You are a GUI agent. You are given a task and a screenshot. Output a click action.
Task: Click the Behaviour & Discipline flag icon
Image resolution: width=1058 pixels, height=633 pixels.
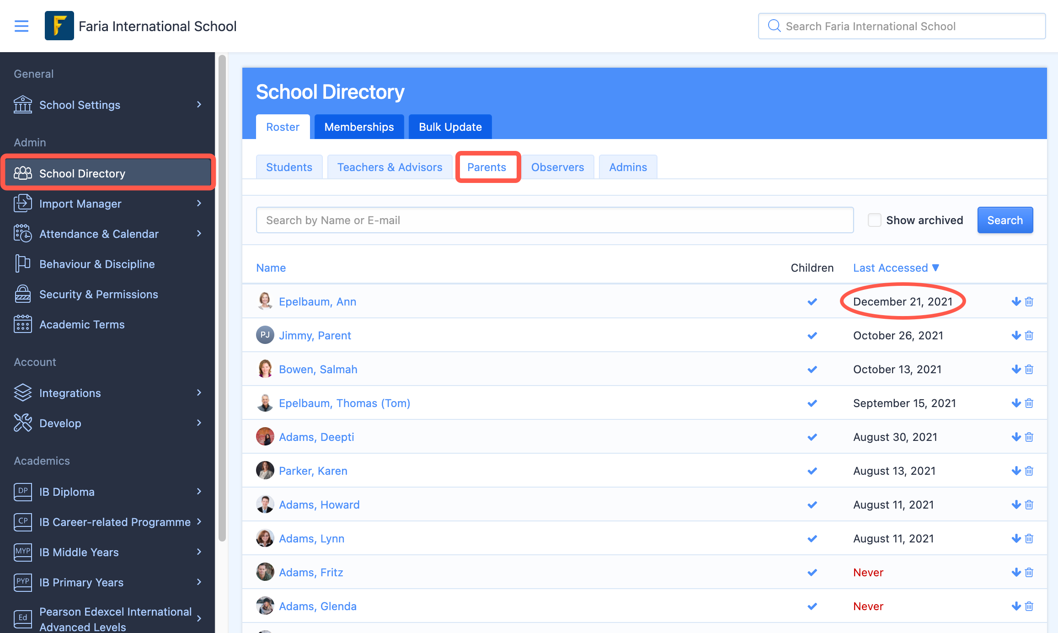point(23,264)
